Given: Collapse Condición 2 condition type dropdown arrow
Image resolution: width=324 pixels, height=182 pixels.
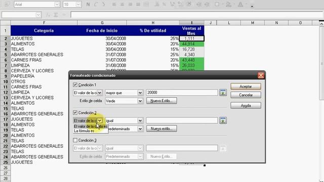Looking at the screenshot, I should [x=100, y=121].
